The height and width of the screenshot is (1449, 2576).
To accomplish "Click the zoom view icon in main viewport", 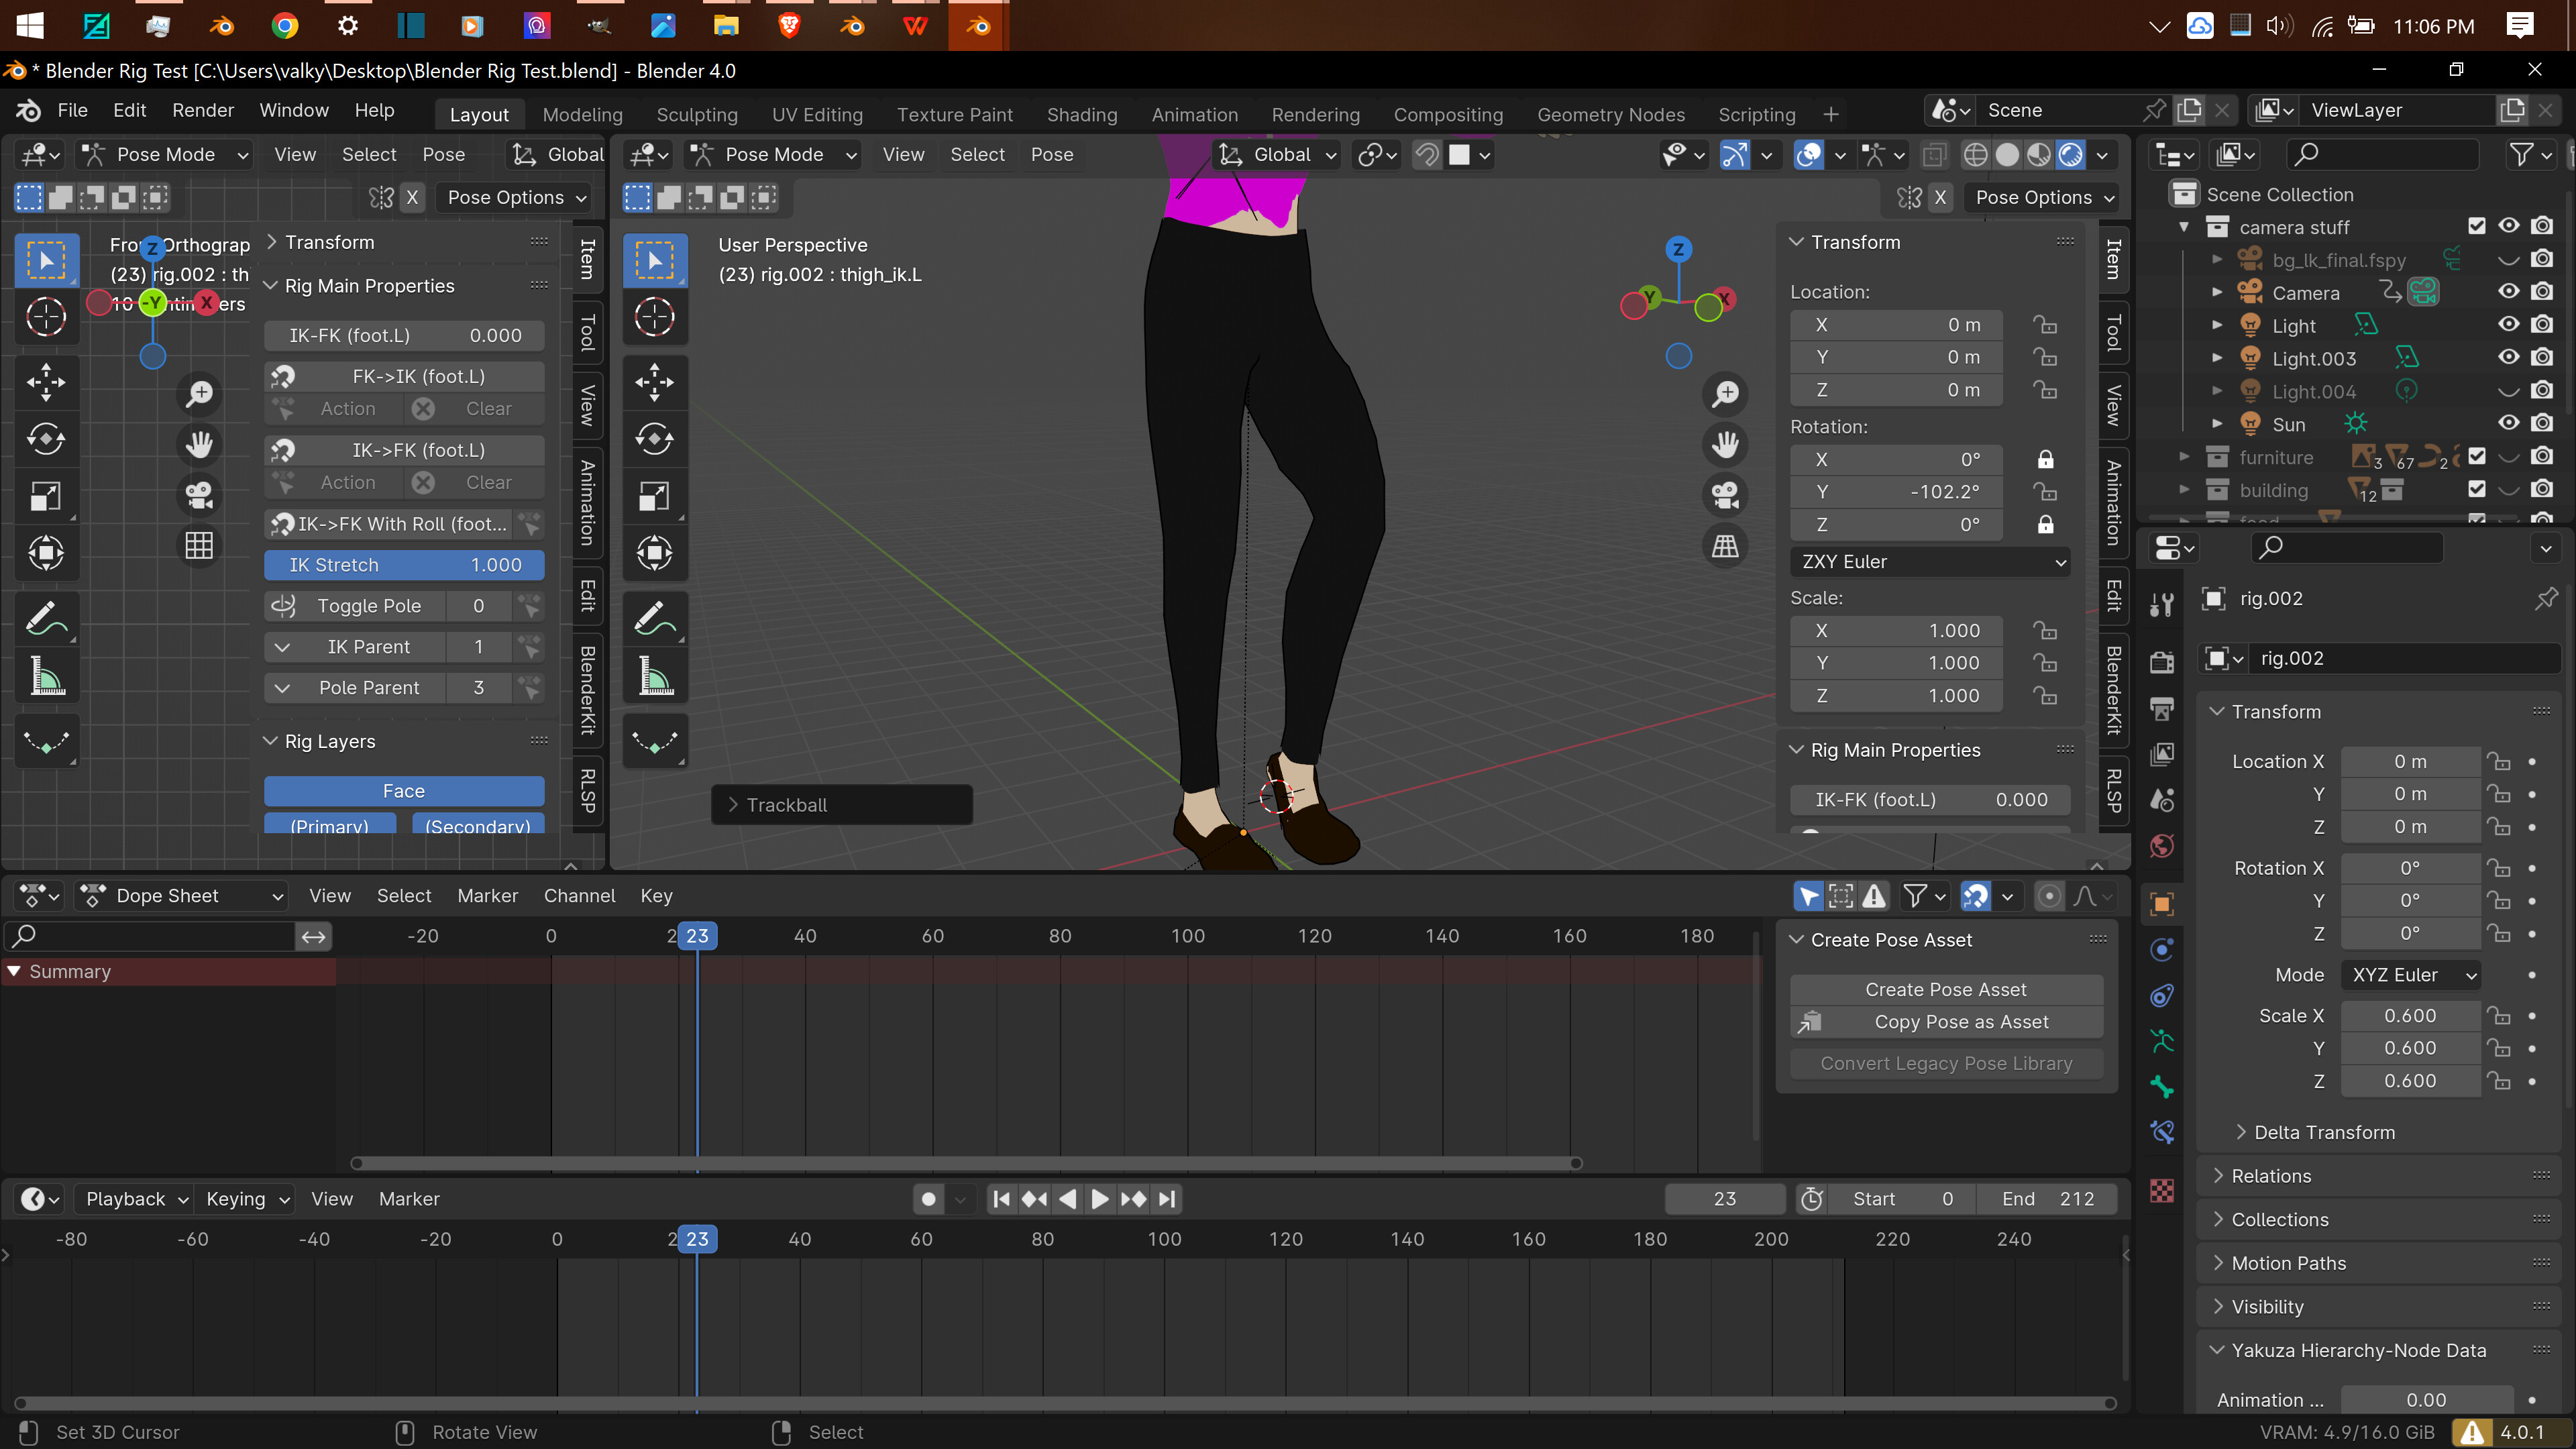I will 1725,394.
